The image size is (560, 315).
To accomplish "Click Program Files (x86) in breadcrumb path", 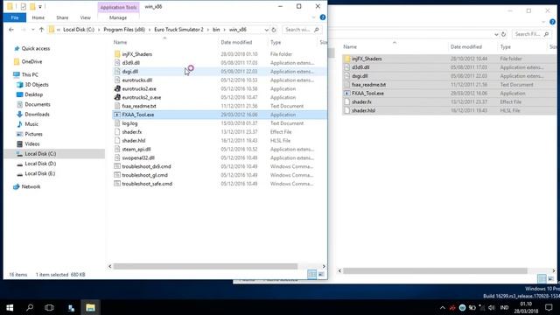I will (x=124, y=30).
